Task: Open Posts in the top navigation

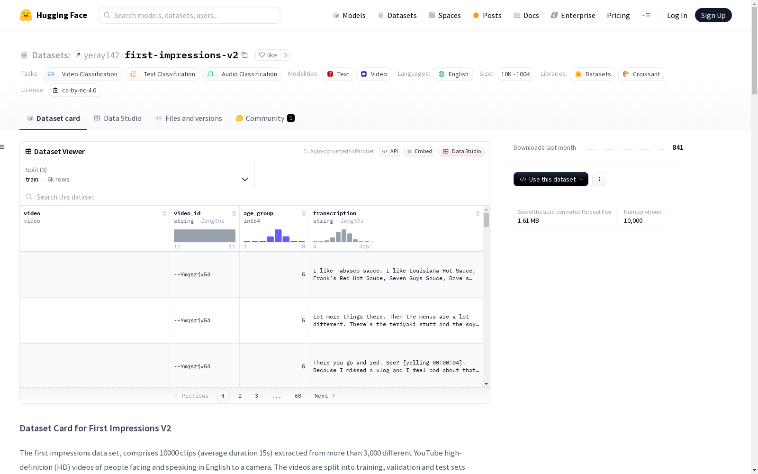Action: click(x=487, y=15)
